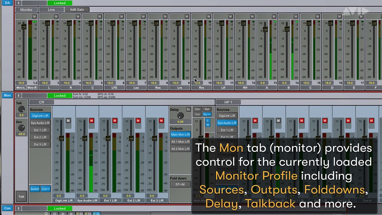382x215 pixels.
Task: Turn the Talk level knob
Action: point(21,109)
